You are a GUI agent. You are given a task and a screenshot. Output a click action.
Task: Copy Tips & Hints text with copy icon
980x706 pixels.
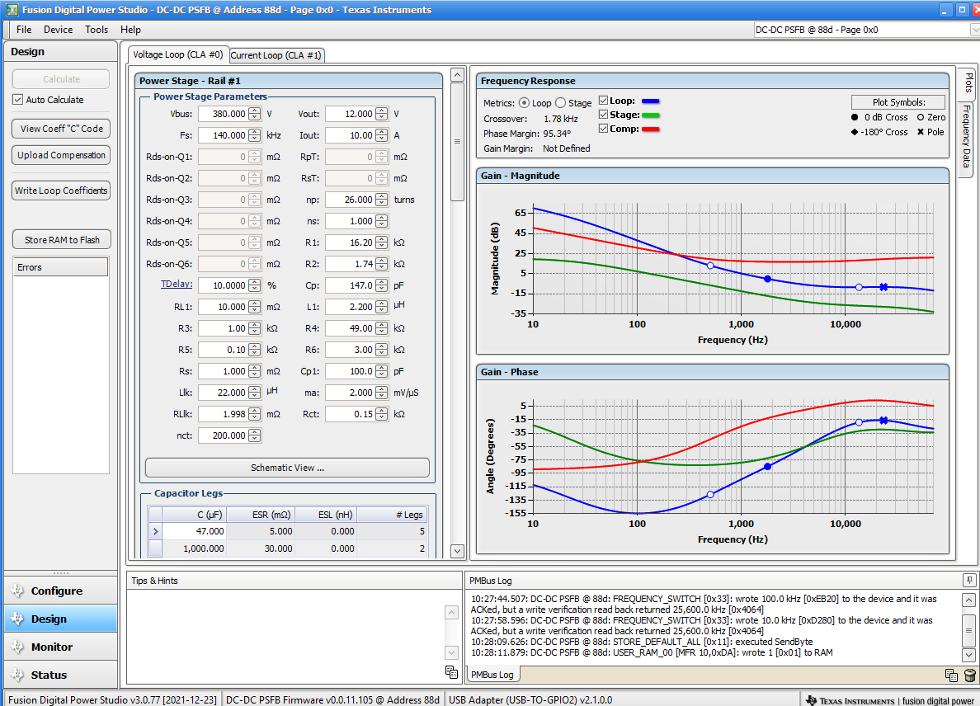tap(451, 671)
